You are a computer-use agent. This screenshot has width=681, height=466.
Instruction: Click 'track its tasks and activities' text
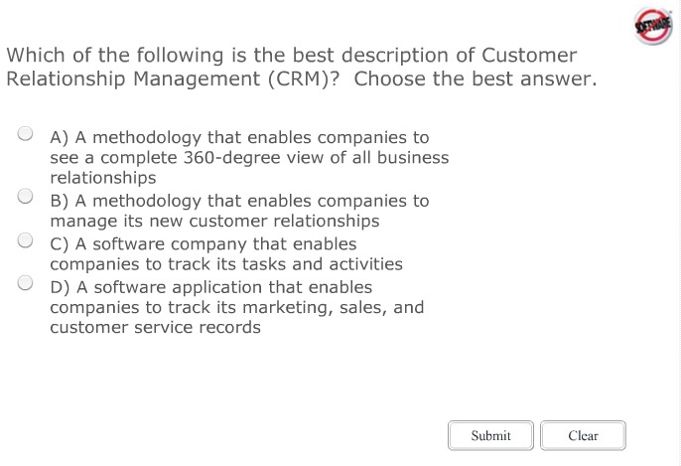(x=225, y=264)
